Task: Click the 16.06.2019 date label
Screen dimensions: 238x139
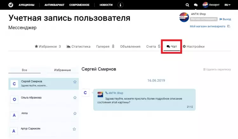Action: tap(156, 80)
